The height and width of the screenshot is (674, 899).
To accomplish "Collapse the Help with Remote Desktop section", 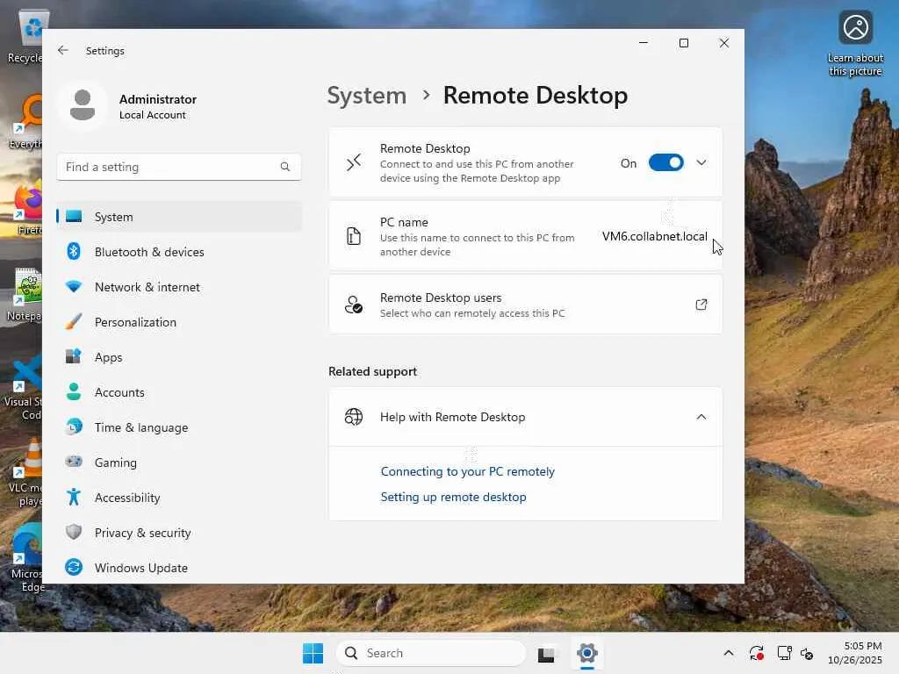I will [x=701, y=417].
